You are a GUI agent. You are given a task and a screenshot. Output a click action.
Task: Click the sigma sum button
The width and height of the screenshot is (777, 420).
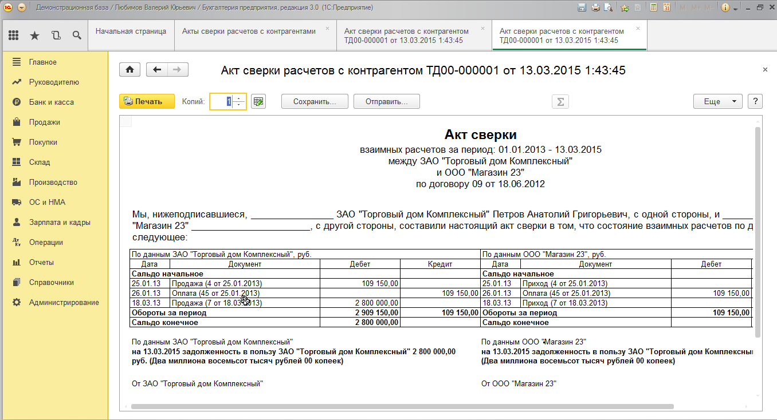click(x=560, y=101)
